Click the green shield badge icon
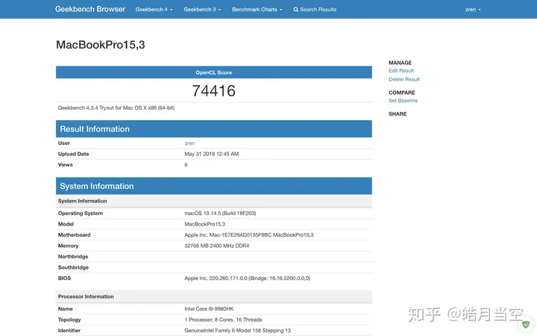This screenshot has height=336, width=537. tap(526, 324)
